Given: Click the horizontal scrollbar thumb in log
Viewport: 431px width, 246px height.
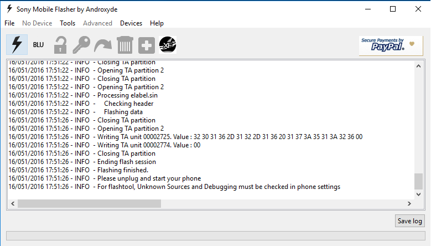Looking at the screenshot, I should [x=89, y=204].
